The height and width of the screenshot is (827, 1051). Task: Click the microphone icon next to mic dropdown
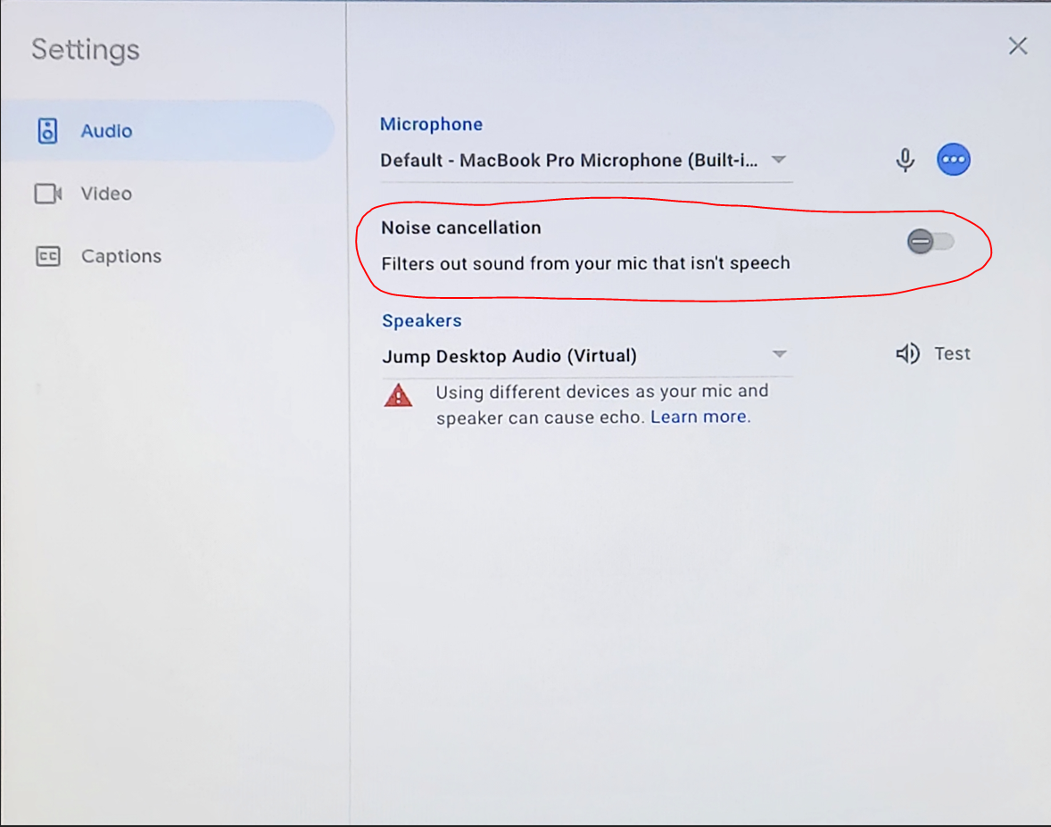905,161
